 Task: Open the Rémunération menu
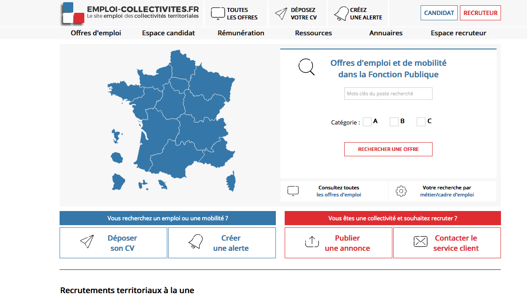pos(241,33)
